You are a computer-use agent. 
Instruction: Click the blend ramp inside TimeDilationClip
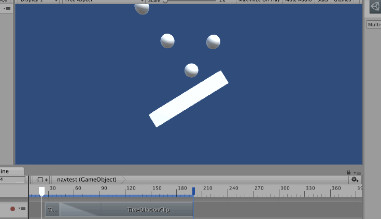[80, 209]
